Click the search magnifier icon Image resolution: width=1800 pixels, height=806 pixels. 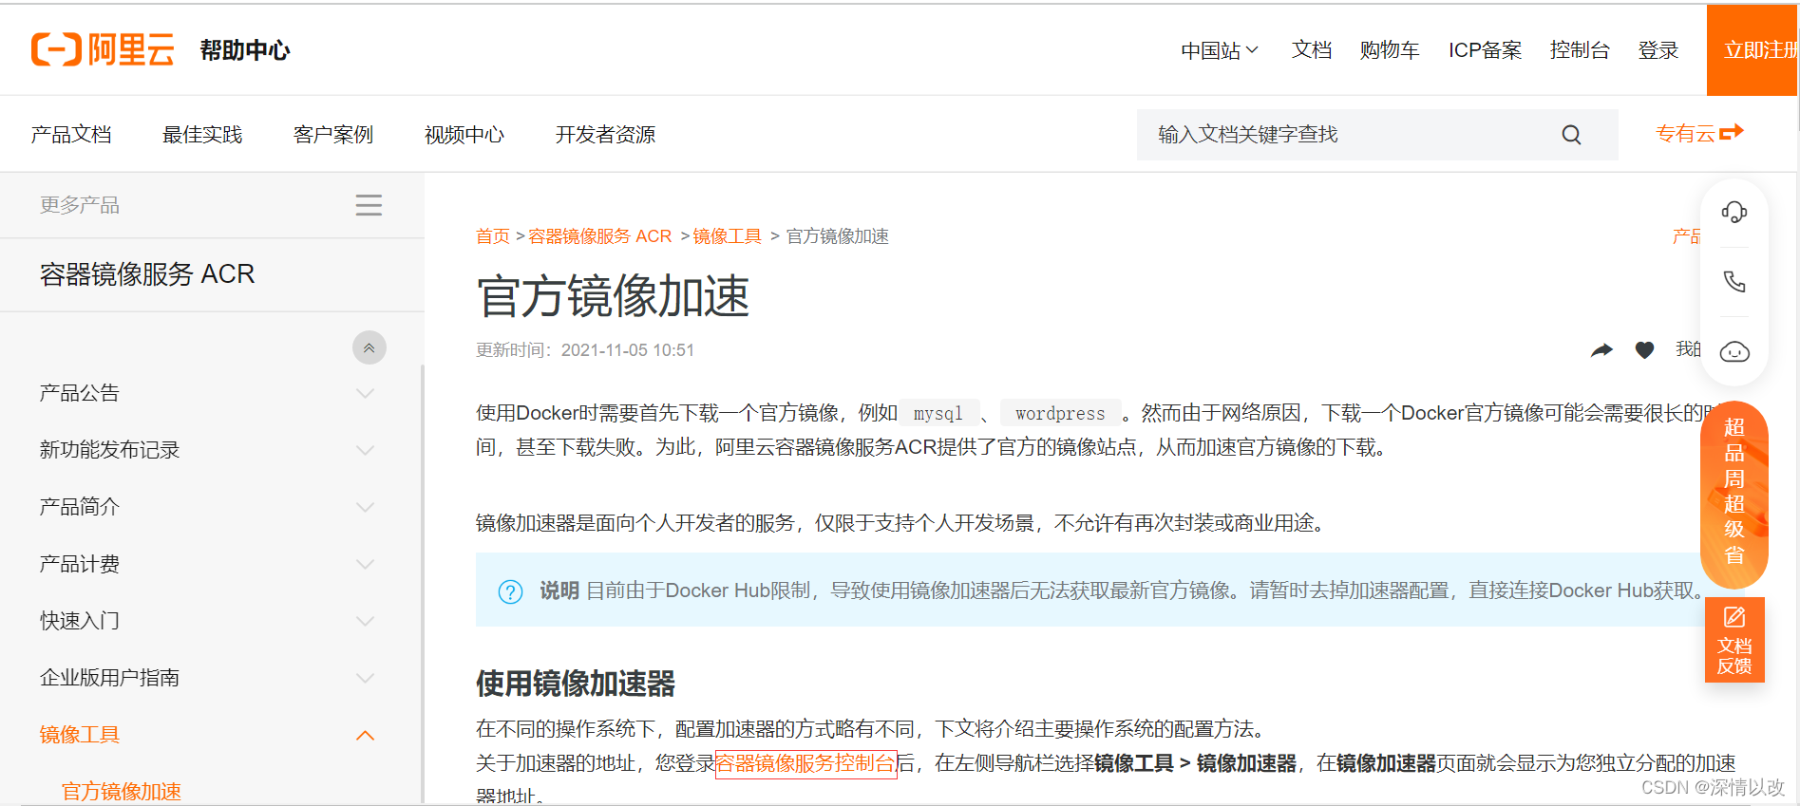(x=1571, y=135)
